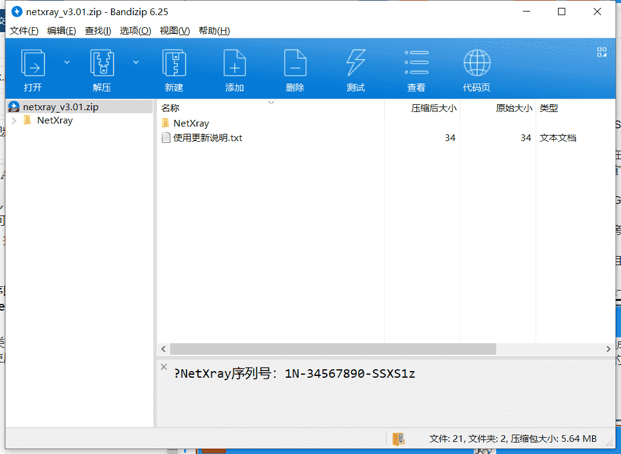Screen dimensions: 621x454
Task: Click the NetXray serial number comment text
Action: point(294,373)
